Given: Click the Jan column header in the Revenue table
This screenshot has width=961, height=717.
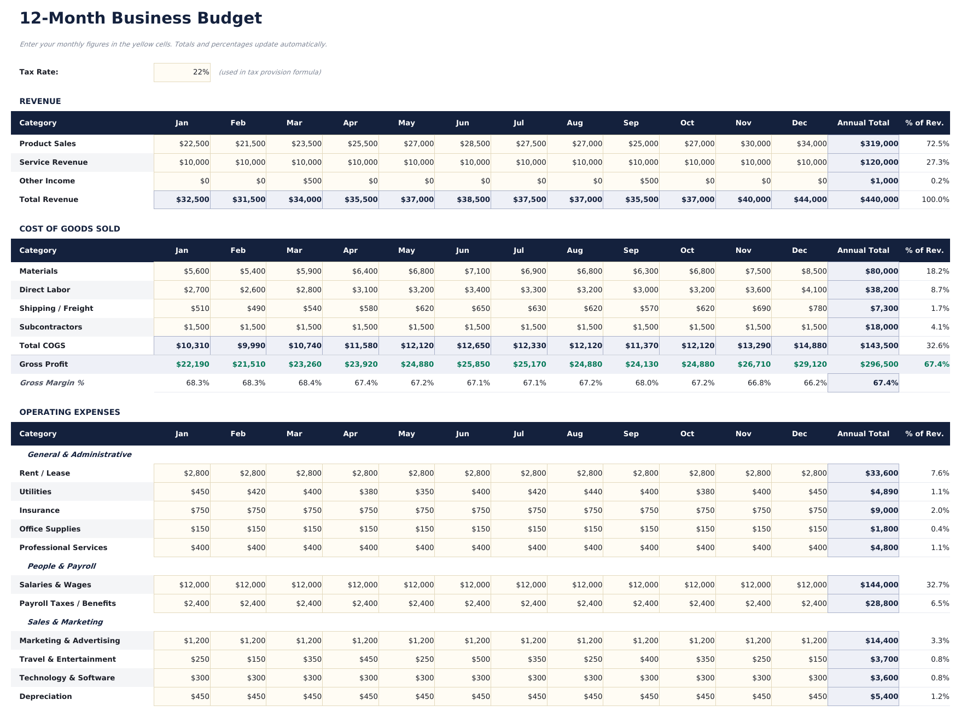Looking at the screenshot, I should [181, 123].
